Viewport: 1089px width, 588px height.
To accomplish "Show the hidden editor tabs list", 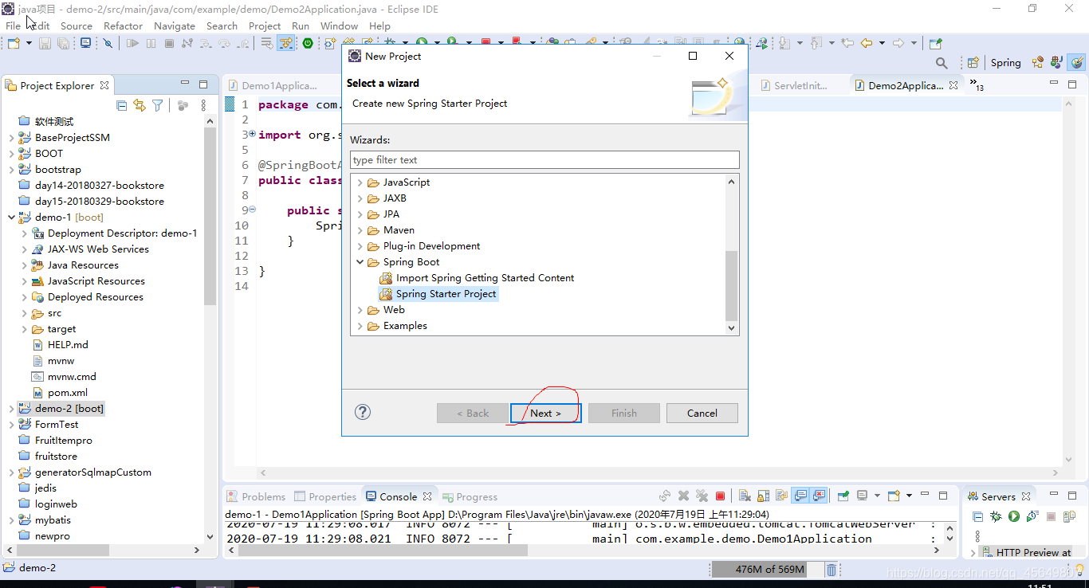I will [x=976, y=84].
